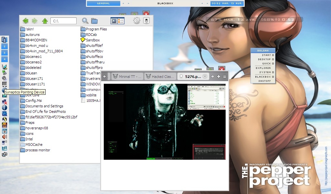Click the red speaker volume tray icon
Image resolution: width=331 pixels, height=194 pixels.
[x=5, y=137]
